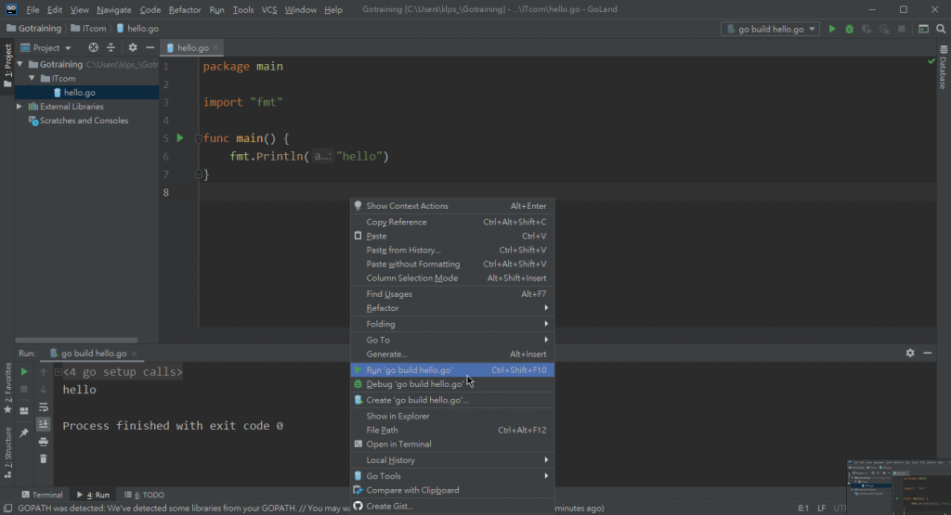Viewport: 951px width, 515px height.
Task: Rerun program using Run panel green arrow
Action: pos(24,371)
